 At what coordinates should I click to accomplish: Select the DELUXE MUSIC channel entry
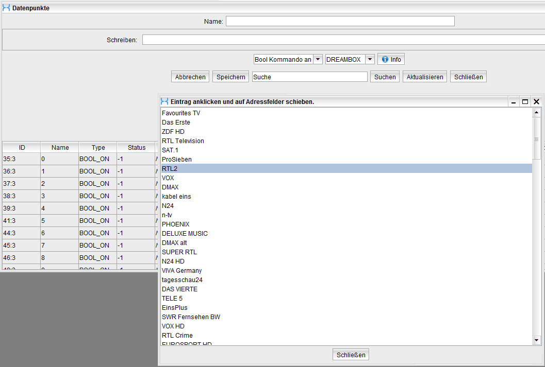[x=185, y=234]
